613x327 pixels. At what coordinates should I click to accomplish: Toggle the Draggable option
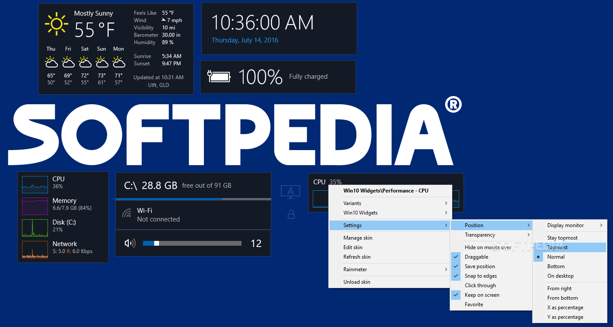(491, 257)
